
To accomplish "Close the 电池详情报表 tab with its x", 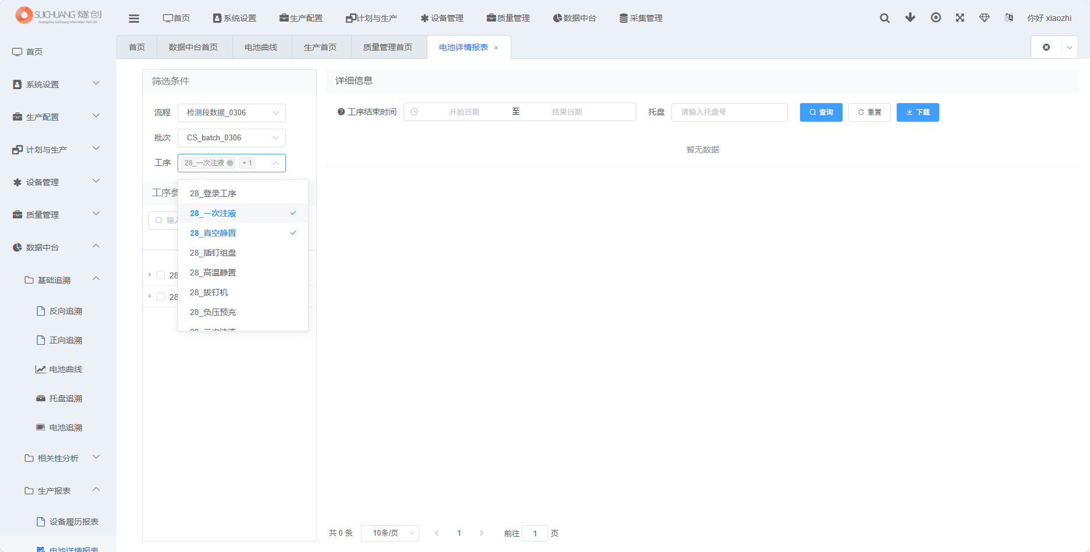I will pos(496,48).
